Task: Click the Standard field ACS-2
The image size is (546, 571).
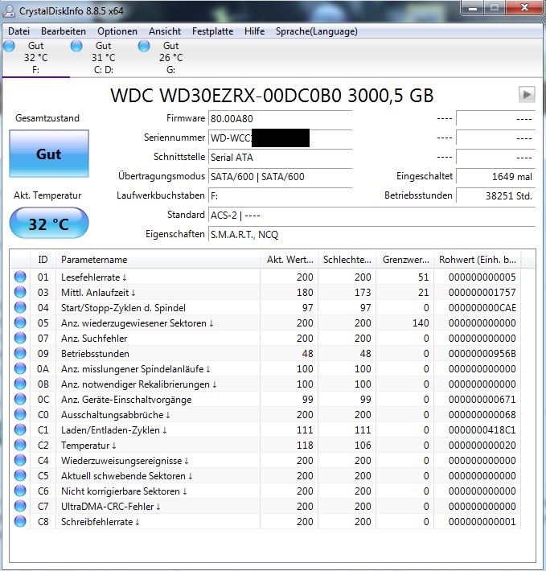Action: 372,216
